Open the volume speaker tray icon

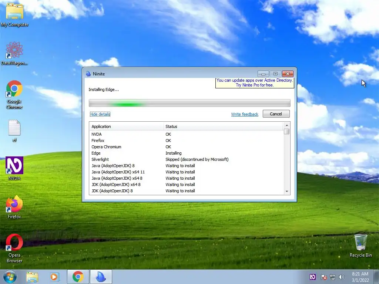[x=342, y=277]
